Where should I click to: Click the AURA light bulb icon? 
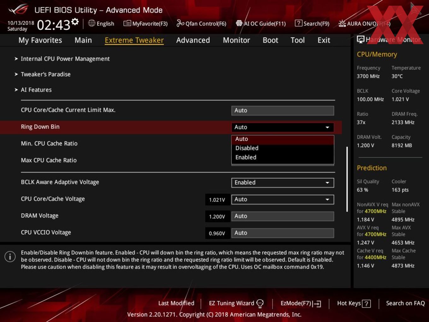pos(342,23)
